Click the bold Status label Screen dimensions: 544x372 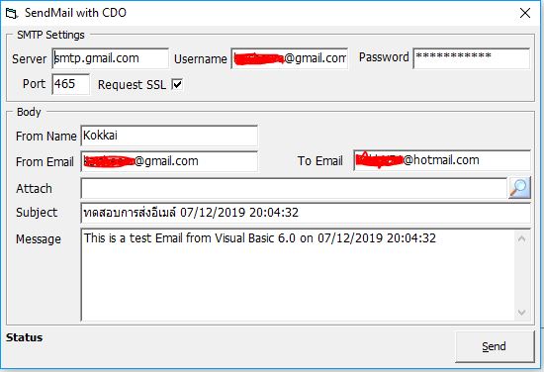[25, 337]
